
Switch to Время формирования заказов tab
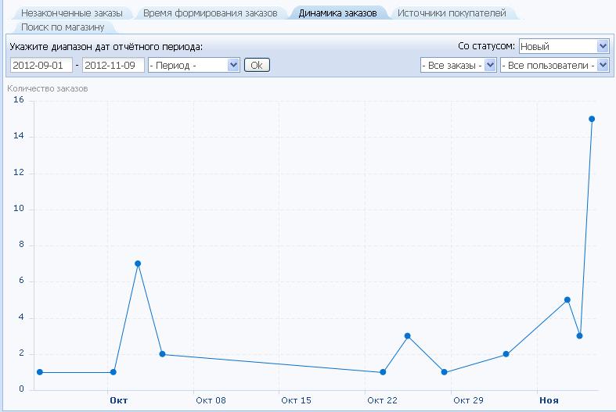coord(210,13)
